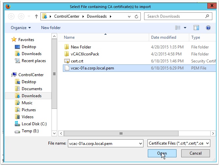Screen dimensions: 219x165
Task: Click the horizontal scrollbar thumb
Action: pos(121,134)
